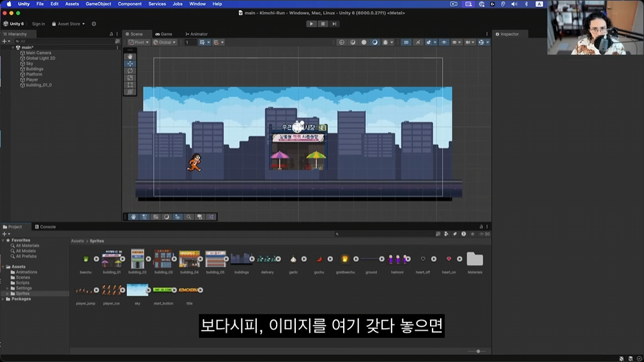Open the settings gear next to Asset Store

tap(94, 24)
